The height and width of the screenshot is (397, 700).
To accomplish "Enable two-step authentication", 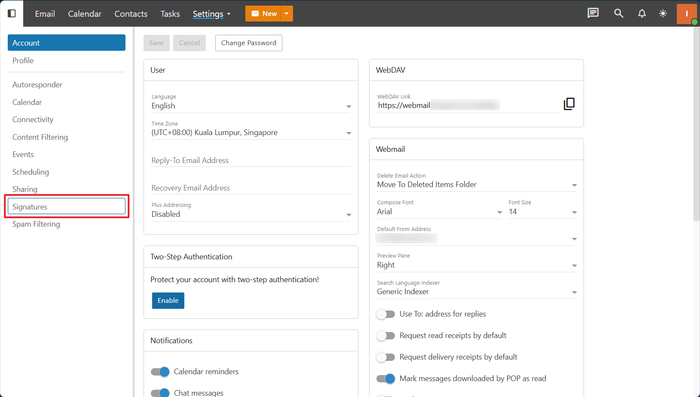I will 168,301.
